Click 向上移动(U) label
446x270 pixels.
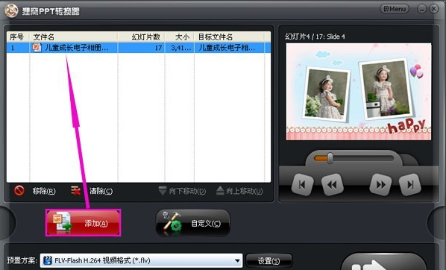pyautogui.click(x=245, y=191)
